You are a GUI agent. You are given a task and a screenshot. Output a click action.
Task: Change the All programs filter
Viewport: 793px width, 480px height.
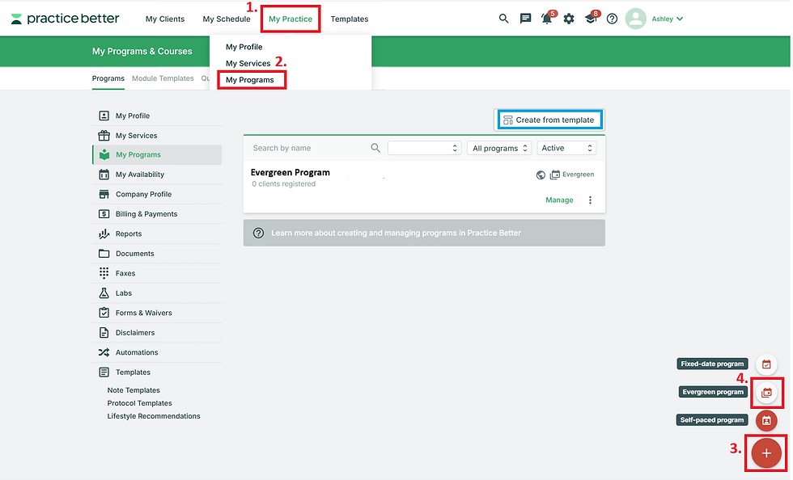497,148
